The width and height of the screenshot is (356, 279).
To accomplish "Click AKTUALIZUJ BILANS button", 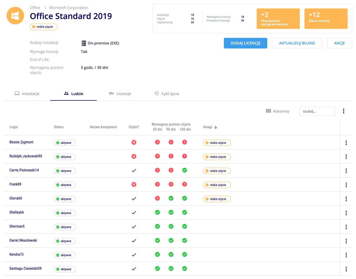I will pyautogui.click(x=297, y=43).
